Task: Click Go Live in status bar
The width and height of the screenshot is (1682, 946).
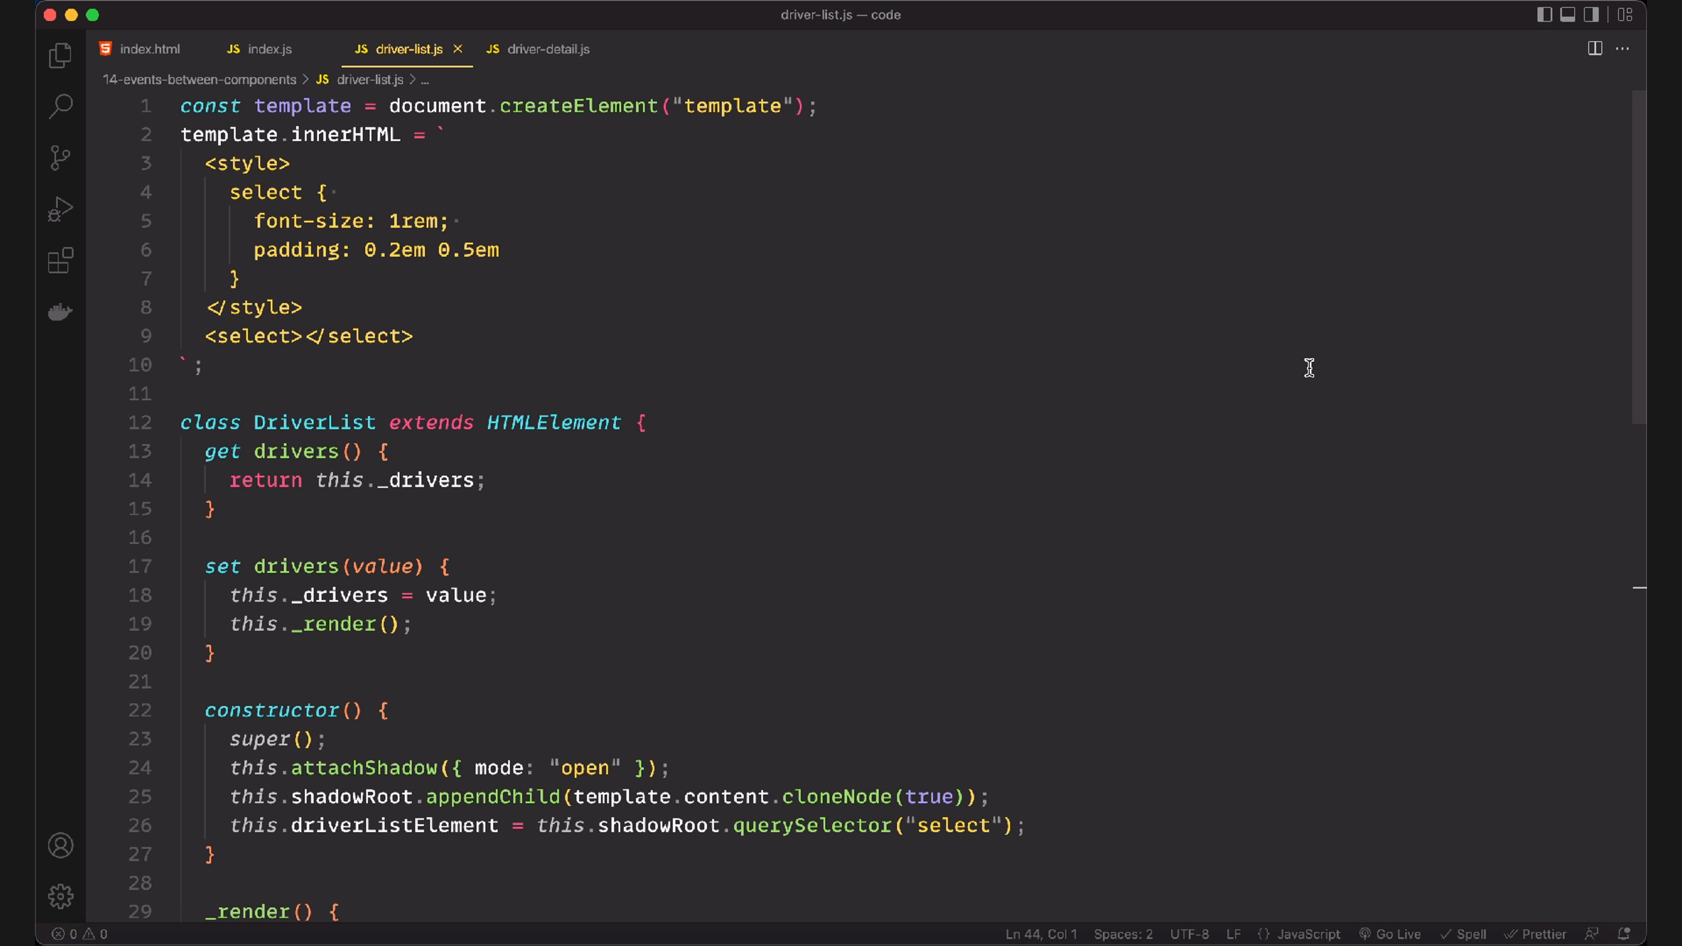Action: click(1397, 934)
